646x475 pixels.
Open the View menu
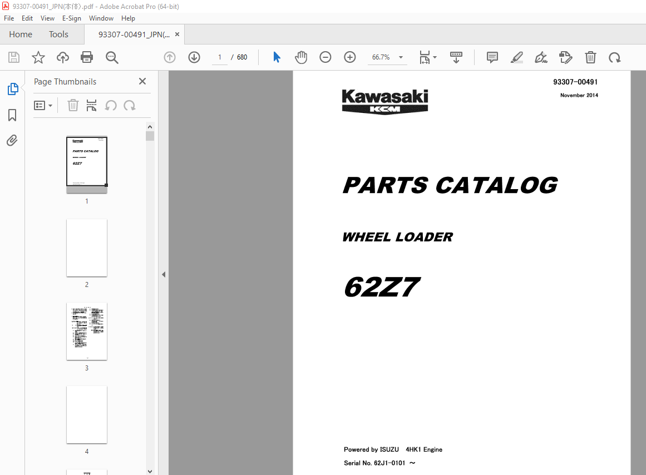point(47,18)
